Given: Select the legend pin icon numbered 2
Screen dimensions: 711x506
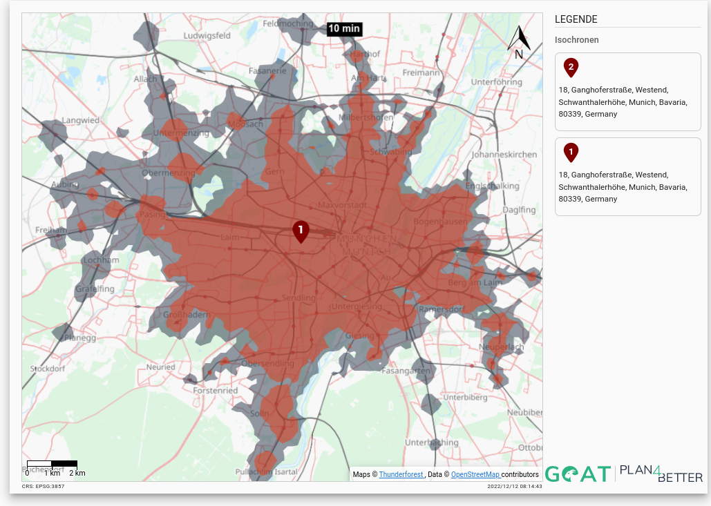Looking at the screenshot, I should coord(571,68).
